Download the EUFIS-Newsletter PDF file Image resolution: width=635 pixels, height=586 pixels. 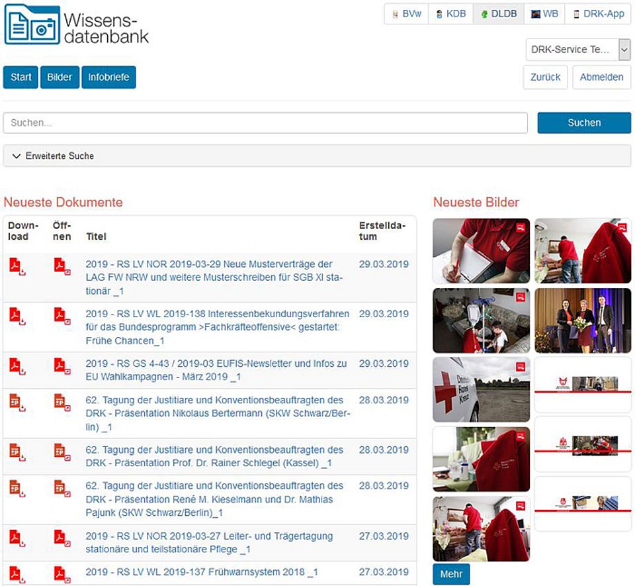pyautogui.click(x=17, y=366)
